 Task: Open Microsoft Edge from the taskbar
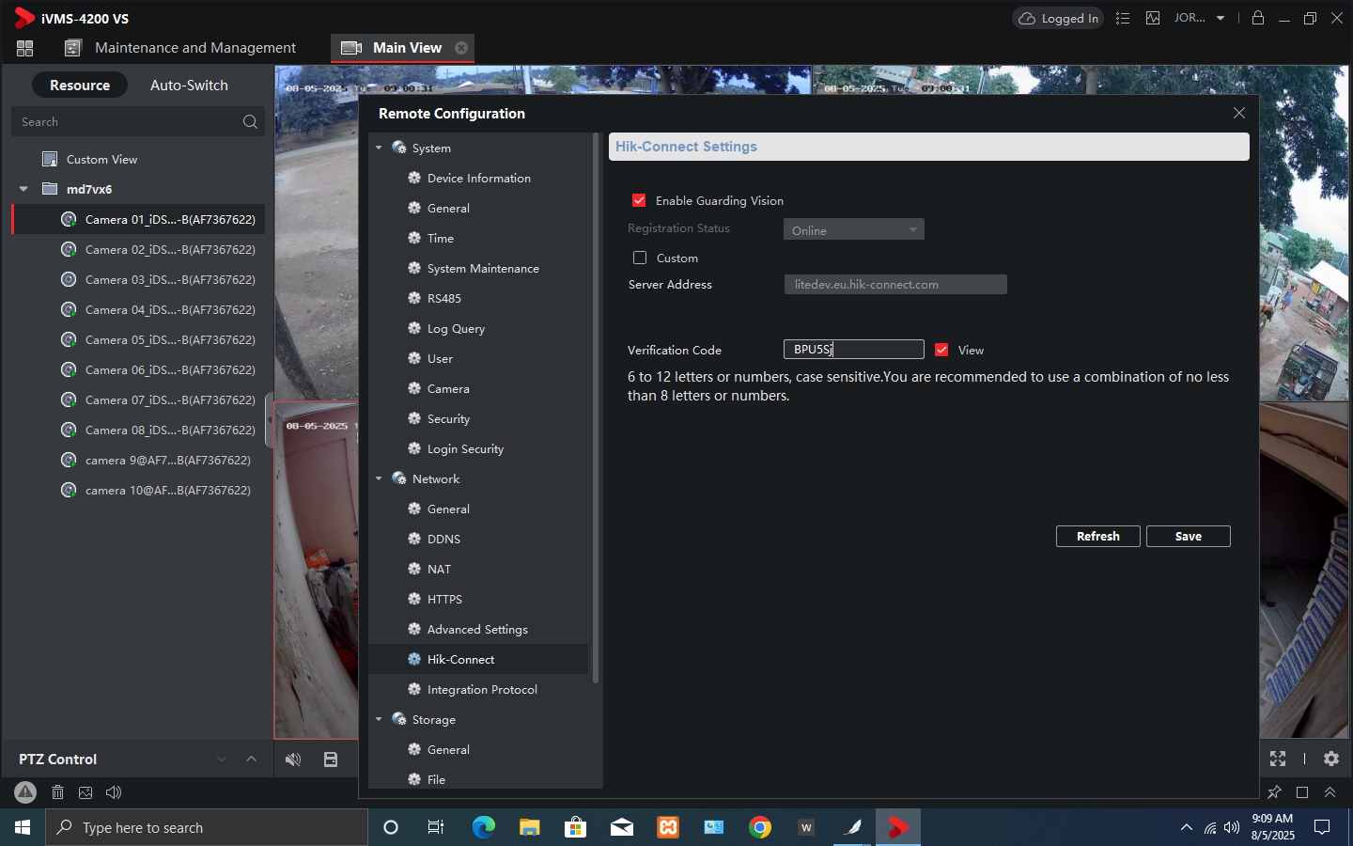point(484,827)
